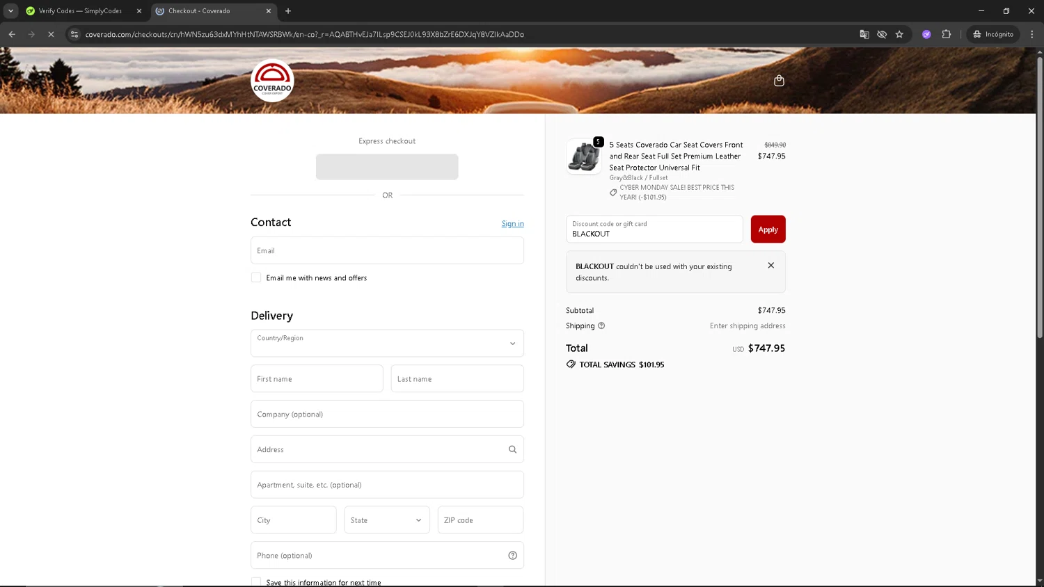Screen dimensions: 1044x587
Task: Open the browser extensions puzzle icon
Action: [946, 34]
